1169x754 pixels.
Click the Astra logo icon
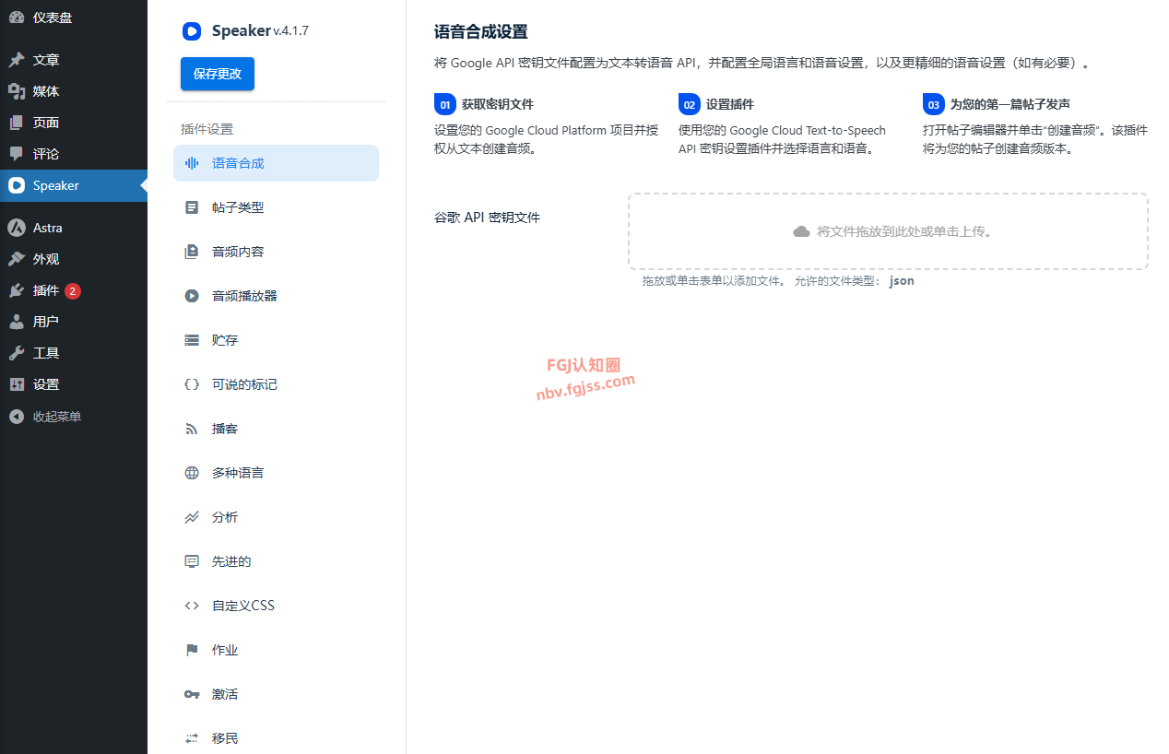click(x=17, y=228)
